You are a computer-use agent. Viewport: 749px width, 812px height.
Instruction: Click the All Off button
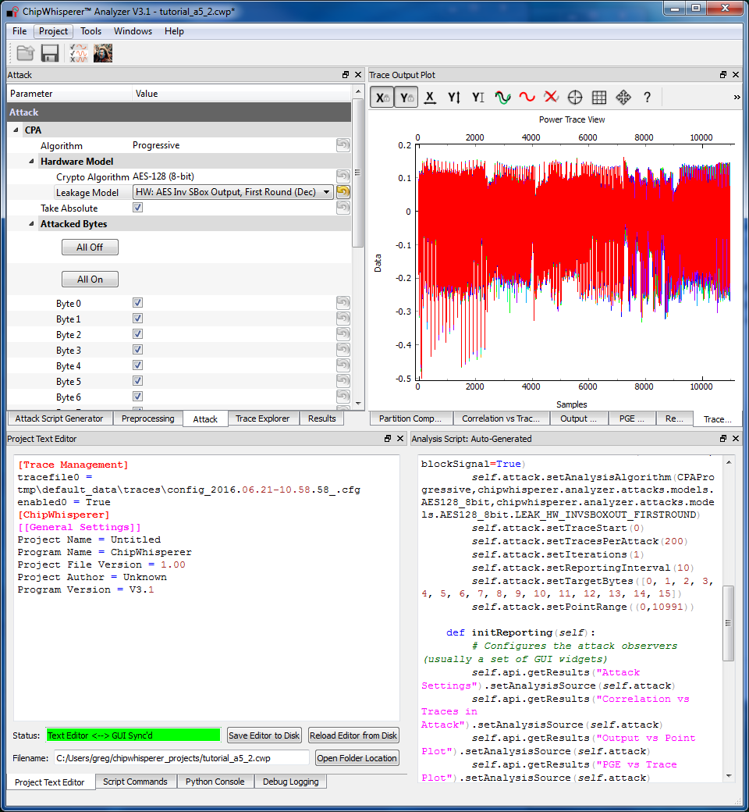pos(90,248)
